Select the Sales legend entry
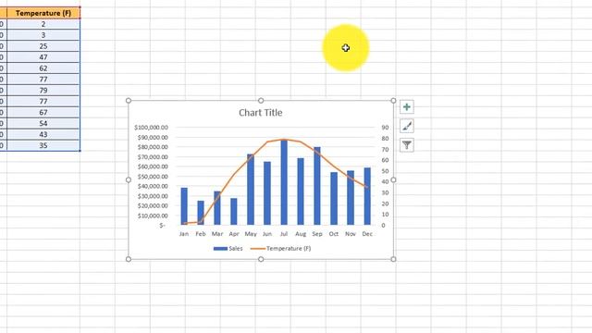 point(228,249)
